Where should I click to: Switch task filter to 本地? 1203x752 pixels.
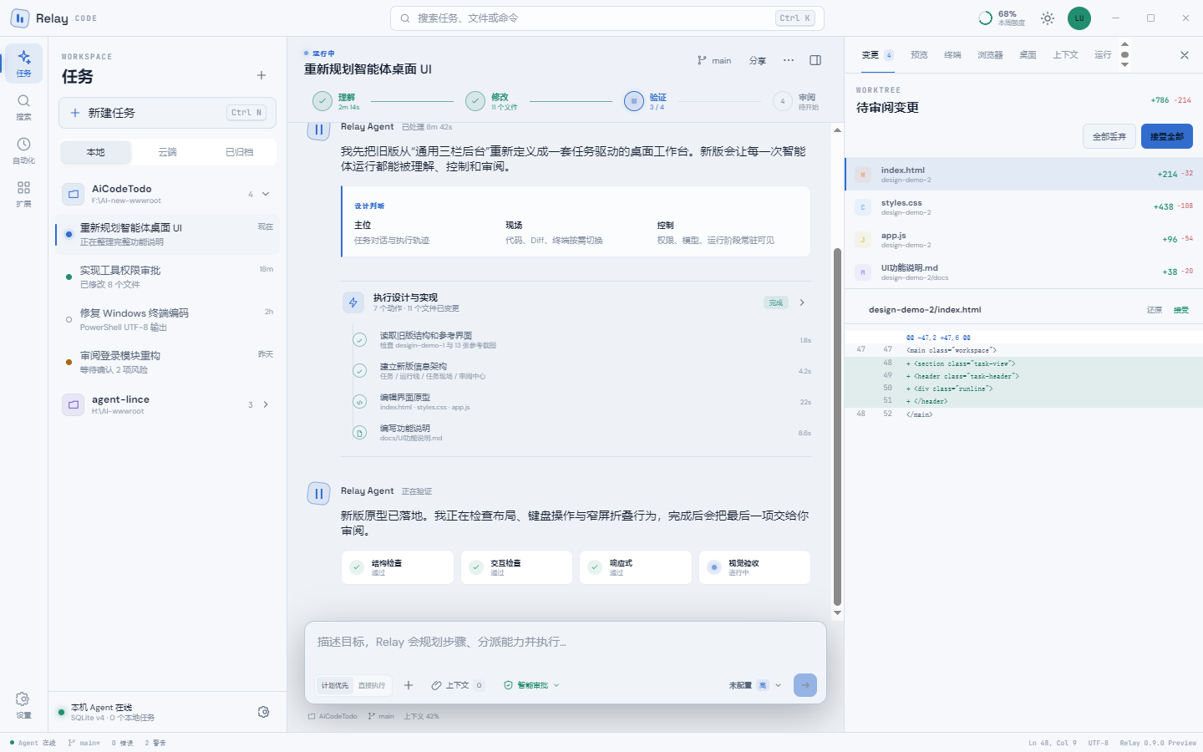click(96, 152)
